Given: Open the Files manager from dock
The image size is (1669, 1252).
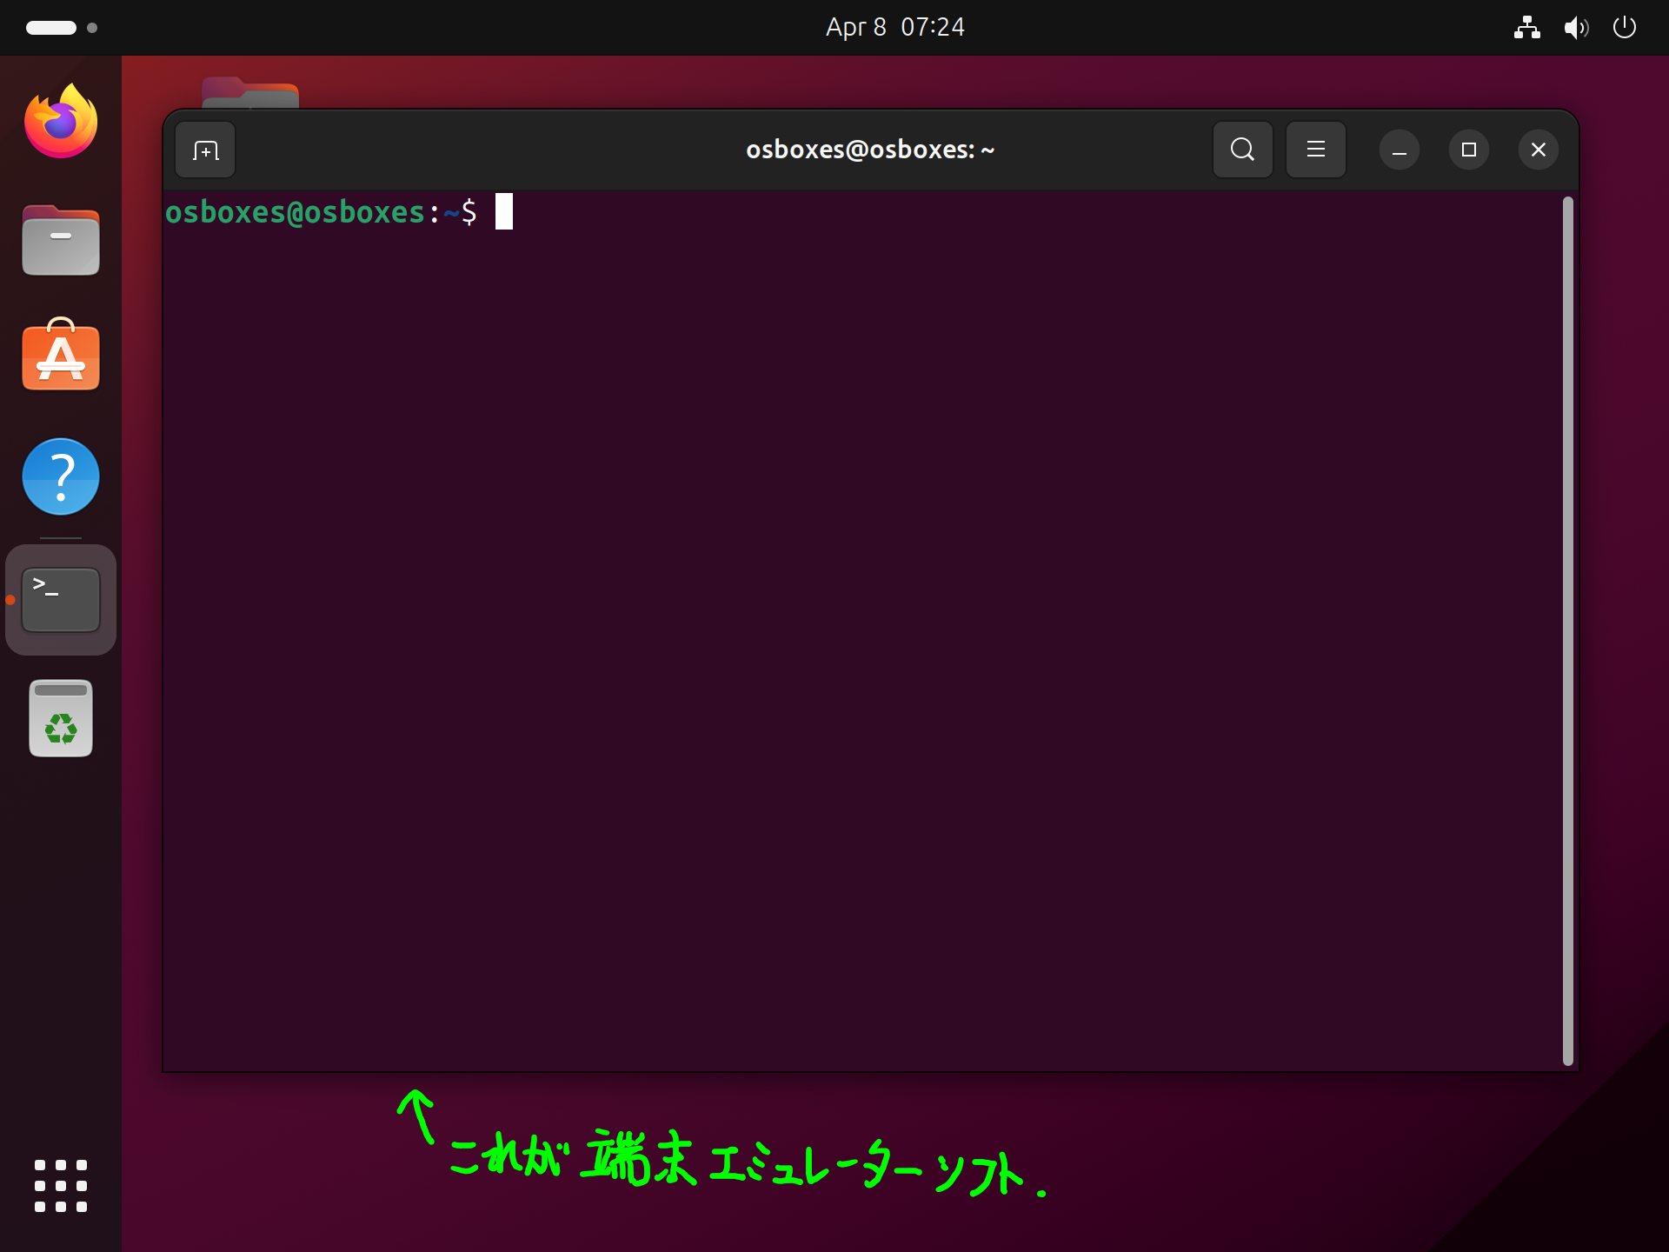Looking at the screenshot, I should 61,241.
